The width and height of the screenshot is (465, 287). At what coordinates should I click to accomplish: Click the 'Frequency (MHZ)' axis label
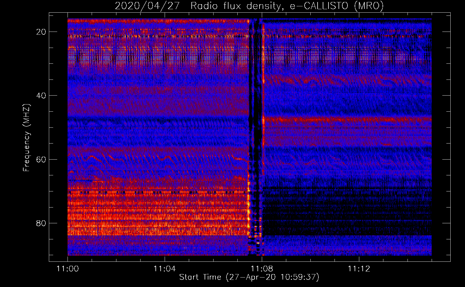[x=26, y=137]
